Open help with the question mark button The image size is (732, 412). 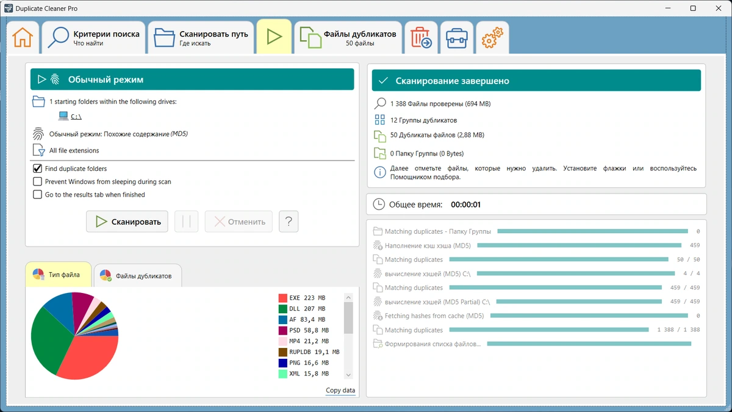point(289,222)
